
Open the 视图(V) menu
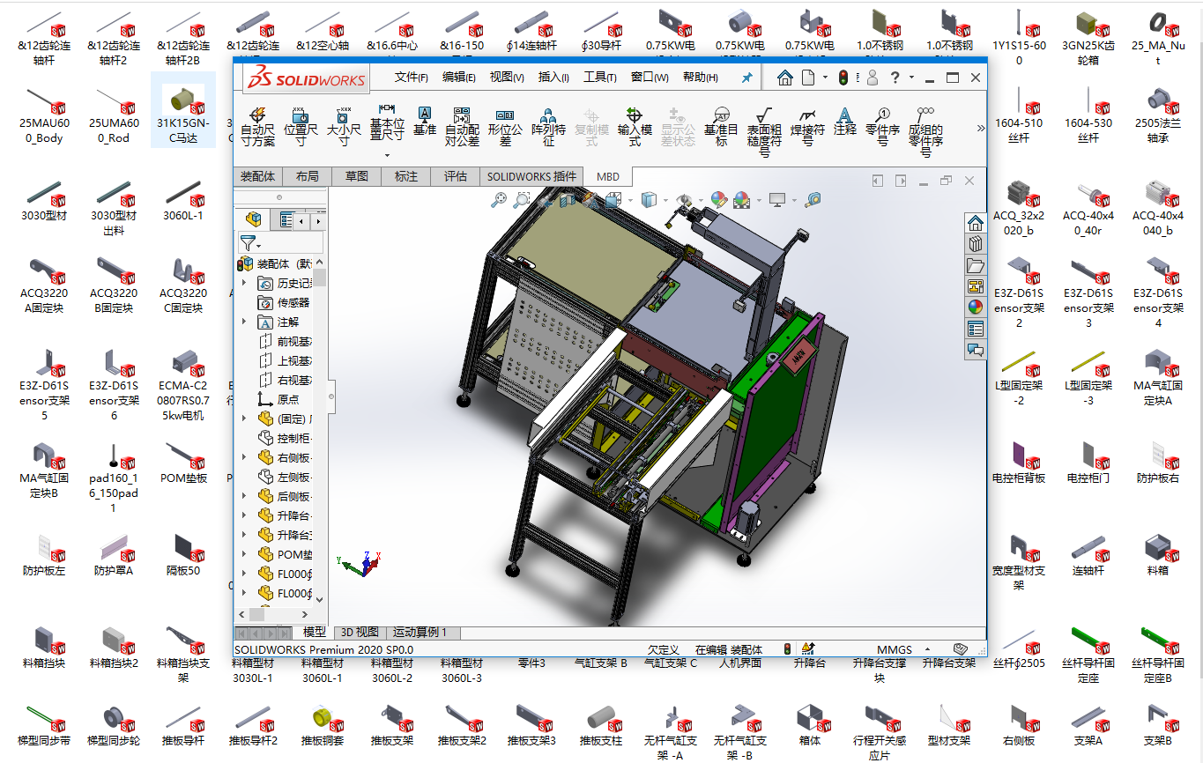[x=507, y=78]
